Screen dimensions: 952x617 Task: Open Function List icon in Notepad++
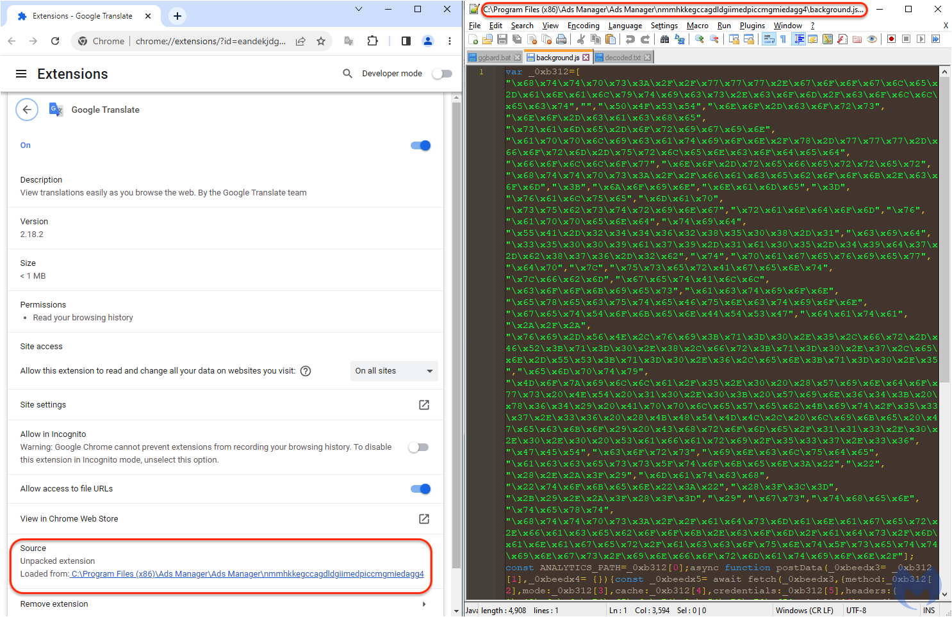(x=842, y=39)
